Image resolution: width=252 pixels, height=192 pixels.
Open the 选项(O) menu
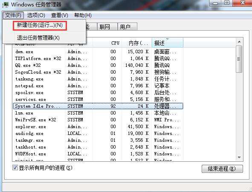click(36, 15)
